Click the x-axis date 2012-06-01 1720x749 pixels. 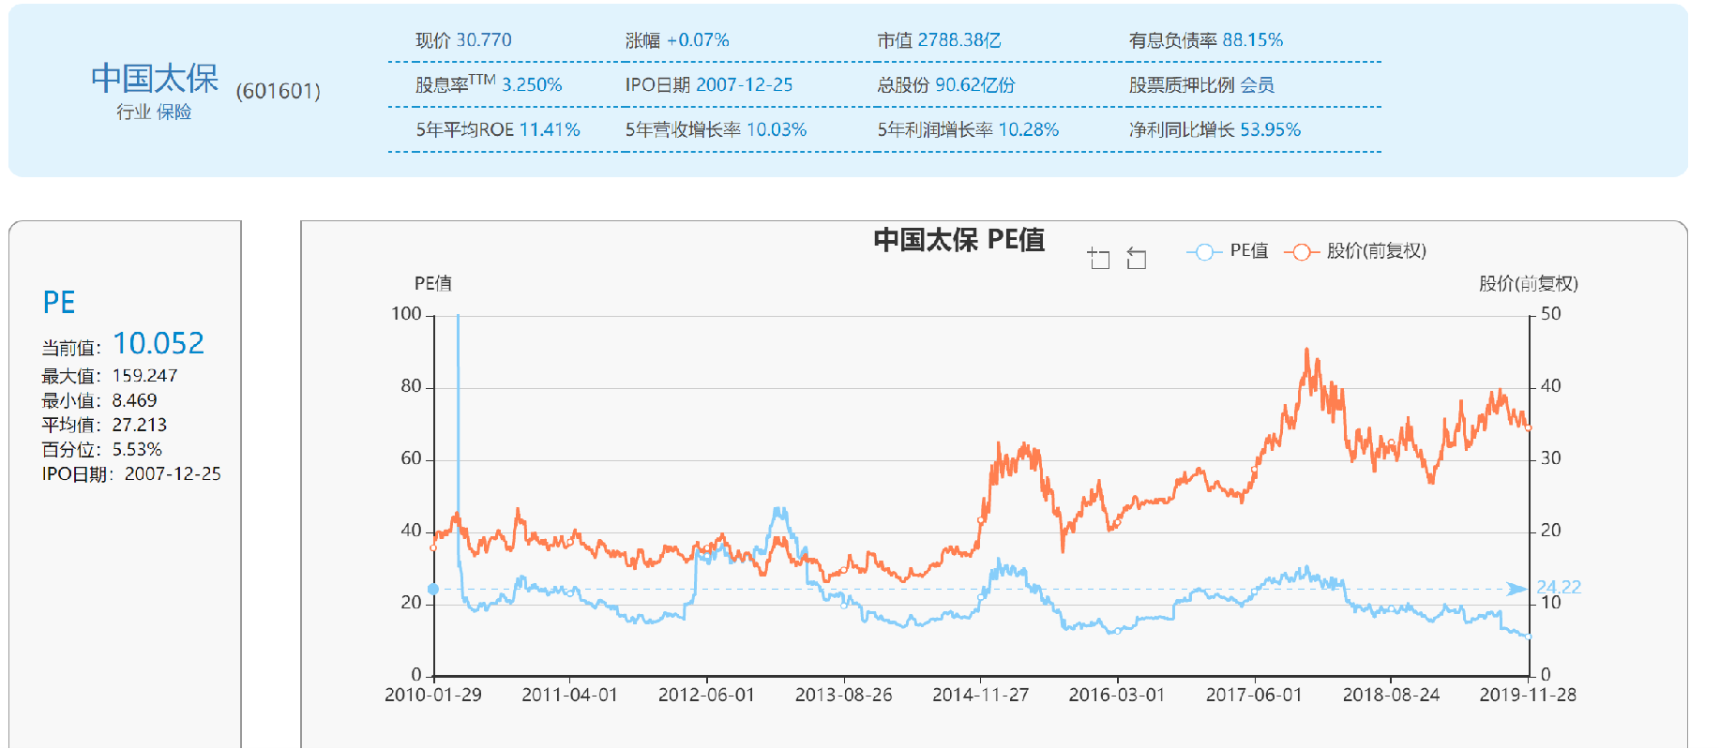[706, 696]
